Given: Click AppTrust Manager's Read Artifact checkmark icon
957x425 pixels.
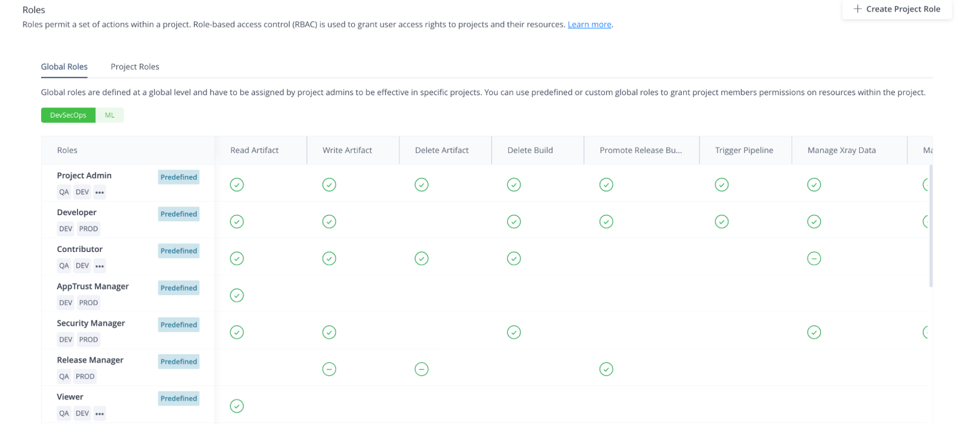Looking at the screenshot, I should tap(237, 295).
